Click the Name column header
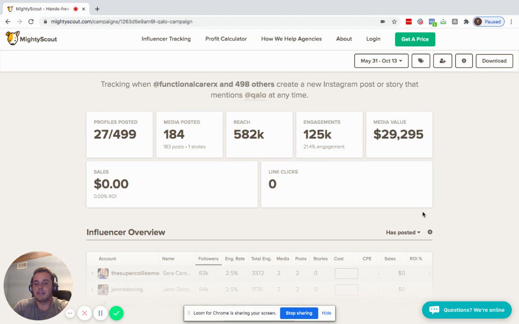 (x=168, y=259)
